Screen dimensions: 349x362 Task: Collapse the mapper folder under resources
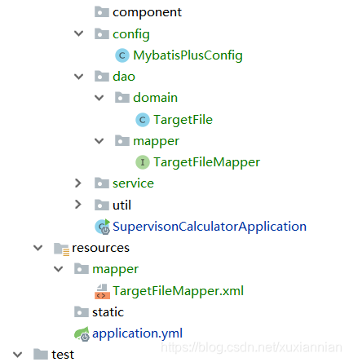pos(58,269)
